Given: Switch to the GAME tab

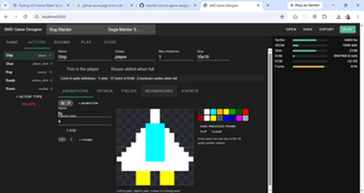Looking at the screenshot, I should [x=12, y=42].
